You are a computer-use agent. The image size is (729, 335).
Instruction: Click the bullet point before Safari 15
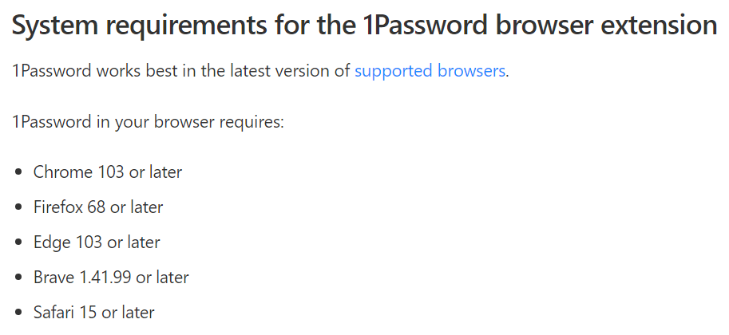pos(18,312)
